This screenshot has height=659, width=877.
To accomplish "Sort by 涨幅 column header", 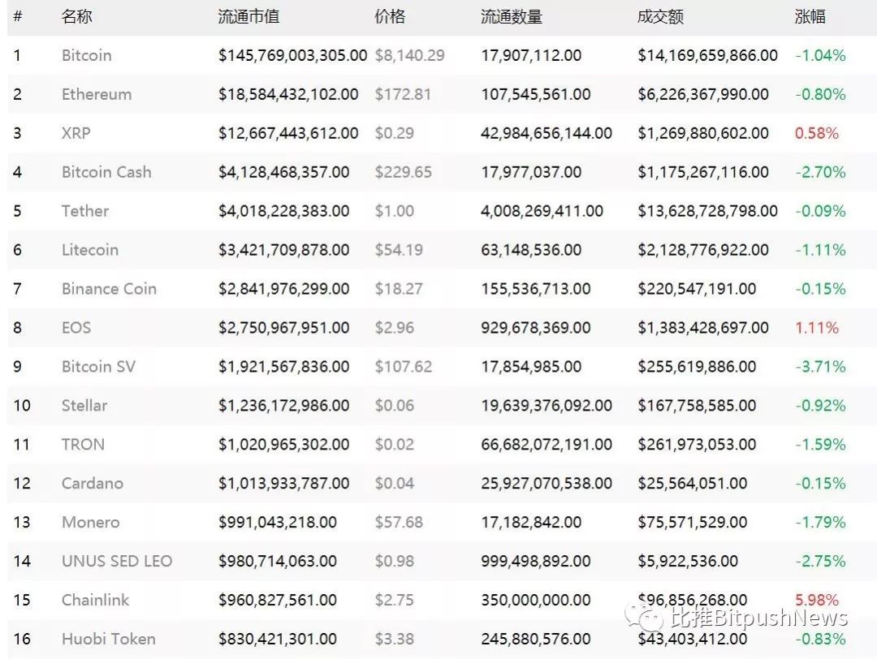I will point(810,17).
